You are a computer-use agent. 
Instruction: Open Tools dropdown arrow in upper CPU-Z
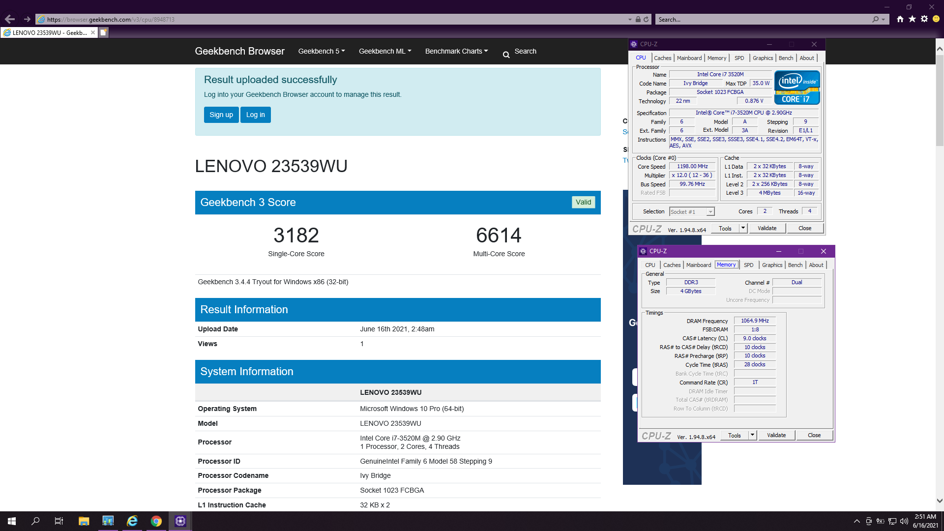(743, 228)
